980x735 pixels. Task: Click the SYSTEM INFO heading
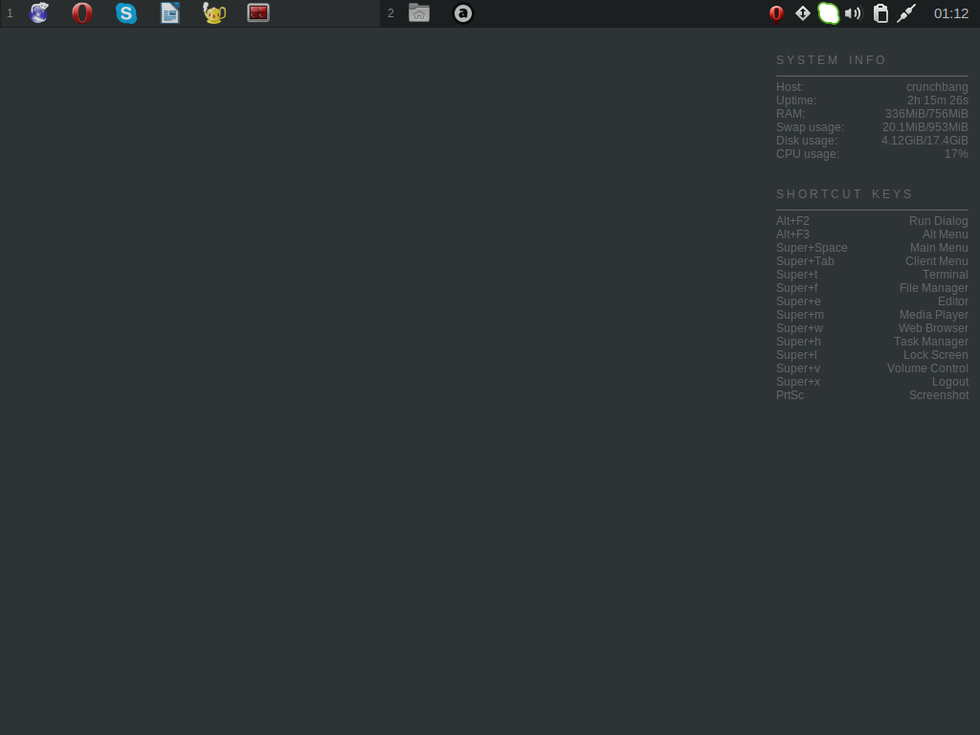(x=831, y=60)
